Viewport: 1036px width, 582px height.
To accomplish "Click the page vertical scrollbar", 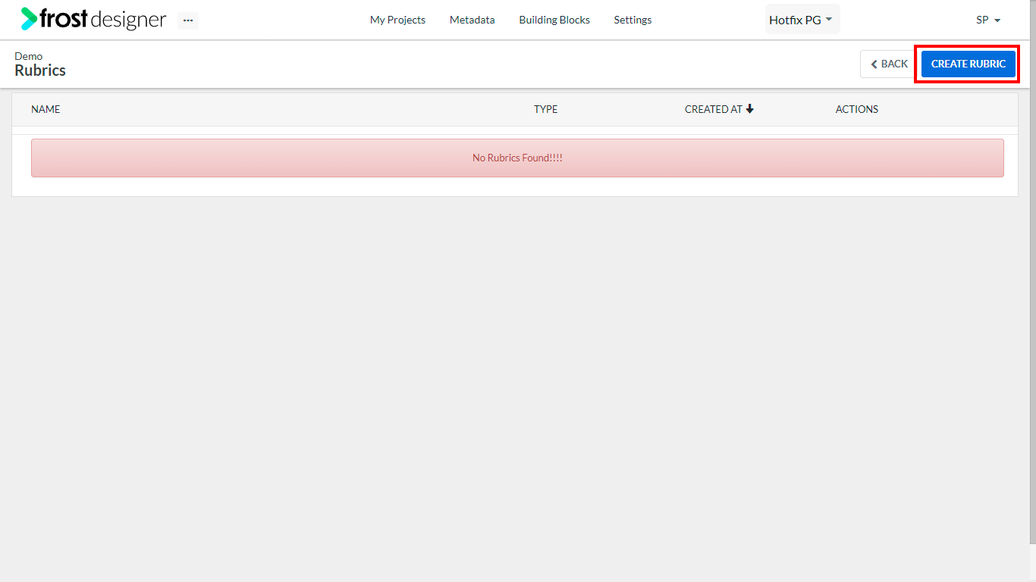I will pyautogui.click(x=1033, y=271).
